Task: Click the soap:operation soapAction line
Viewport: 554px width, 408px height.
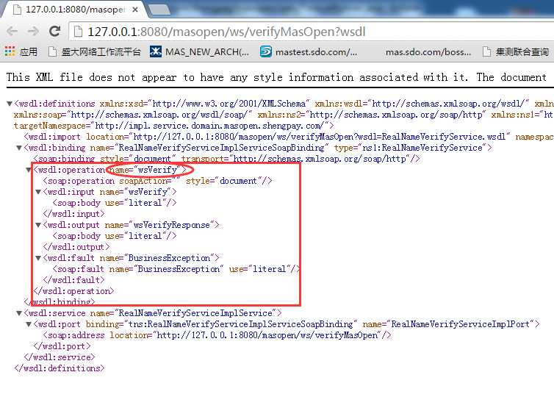Action: 157,181
